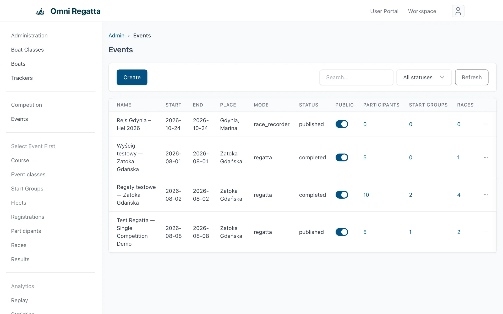Go to Boats in sidebar
Viewport: 503px width, 314px height.
click(18, 64)
